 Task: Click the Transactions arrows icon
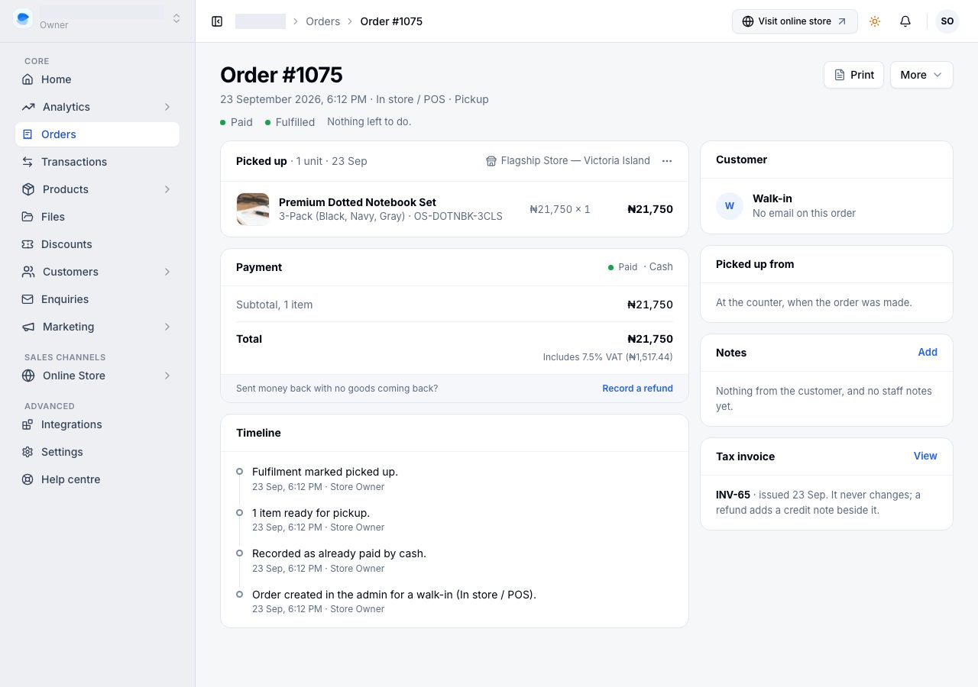pyautogui.click(x=28, y=162)
